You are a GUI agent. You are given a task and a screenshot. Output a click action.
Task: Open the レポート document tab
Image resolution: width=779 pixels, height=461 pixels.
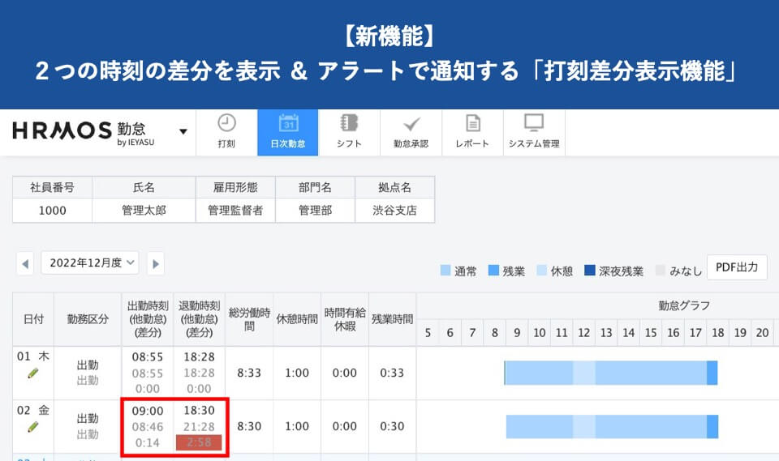[x=472, y=133]
